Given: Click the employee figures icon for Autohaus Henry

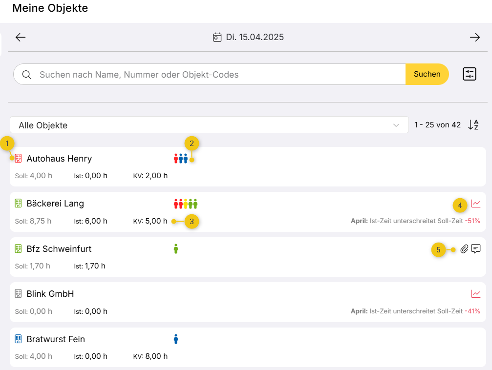Looking at the screenshot, I should (181, 159).
